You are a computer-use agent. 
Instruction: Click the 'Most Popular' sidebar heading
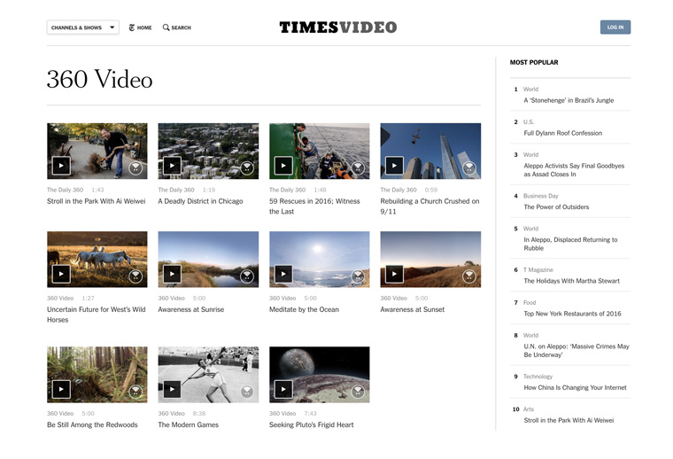point(534,62)
